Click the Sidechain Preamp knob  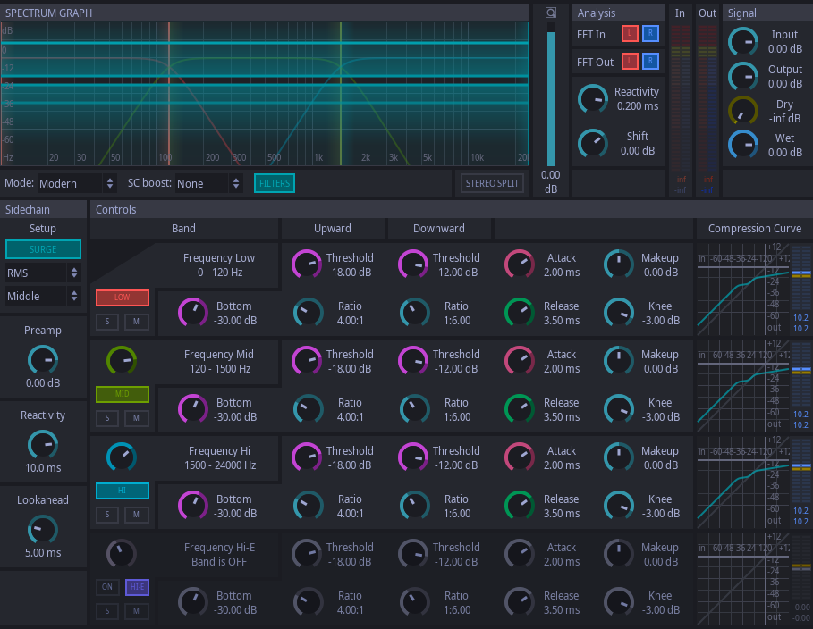click(43, 359)
